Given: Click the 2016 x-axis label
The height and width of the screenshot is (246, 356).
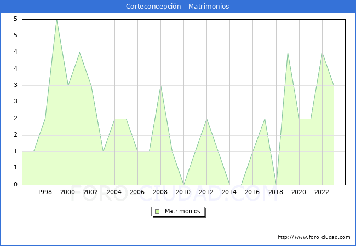Looking at the screenshot, I should pos(252,192).
